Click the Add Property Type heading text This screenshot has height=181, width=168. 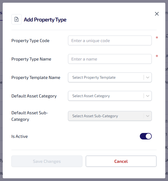click(45, 20)
